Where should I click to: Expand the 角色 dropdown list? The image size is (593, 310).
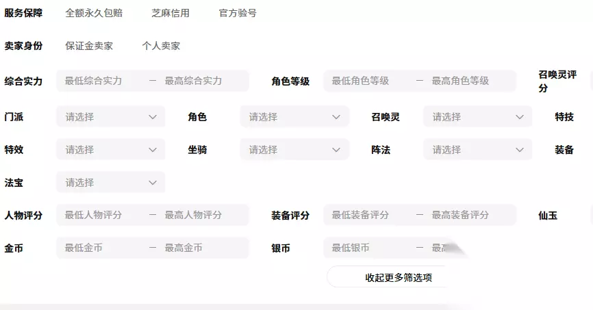(x=294, y=117)
